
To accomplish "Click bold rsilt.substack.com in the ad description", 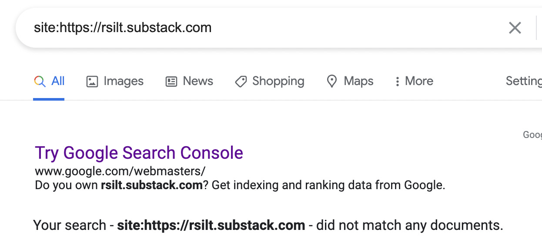I will pyautogui.click(x=152, y=185).
